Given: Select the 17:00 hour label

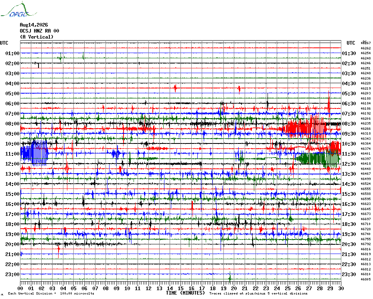Looking at the screenshot, I should click(12, 214).
